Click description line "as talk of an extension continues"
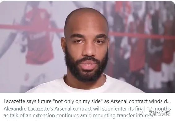Screen dimensions: 175x121 tap(78, 115)
